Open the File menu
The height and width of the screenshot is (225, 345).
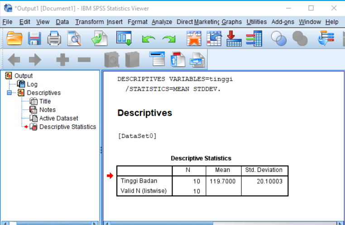[7, 22]
